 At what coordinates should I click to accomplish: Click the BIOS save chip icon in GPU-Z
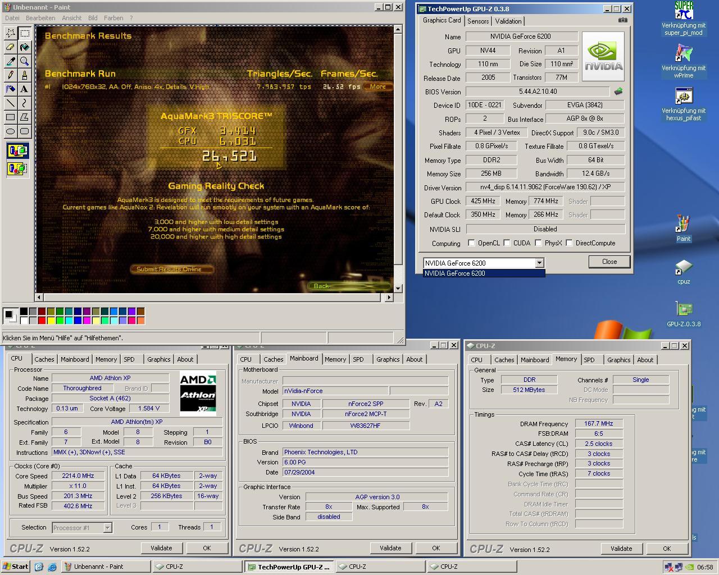(618, 91)
